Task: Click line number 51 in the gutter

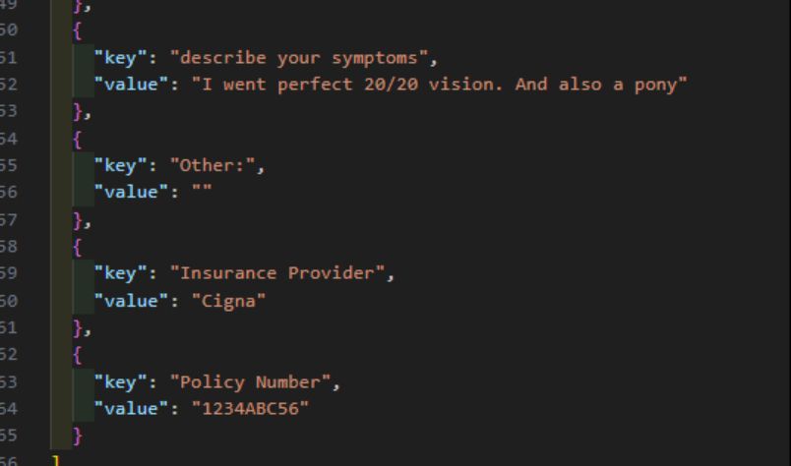Action: [x=9, y=57]
